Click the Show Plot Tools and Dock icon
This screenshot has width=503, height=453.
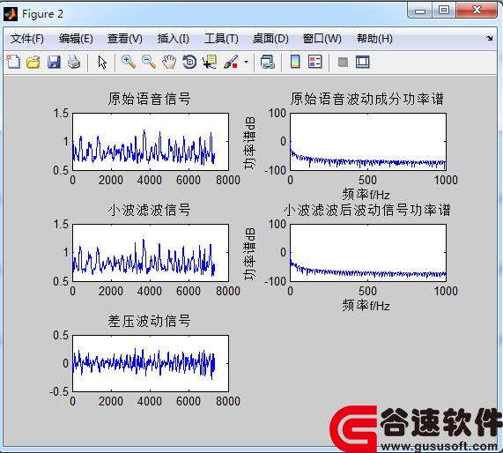363,62
